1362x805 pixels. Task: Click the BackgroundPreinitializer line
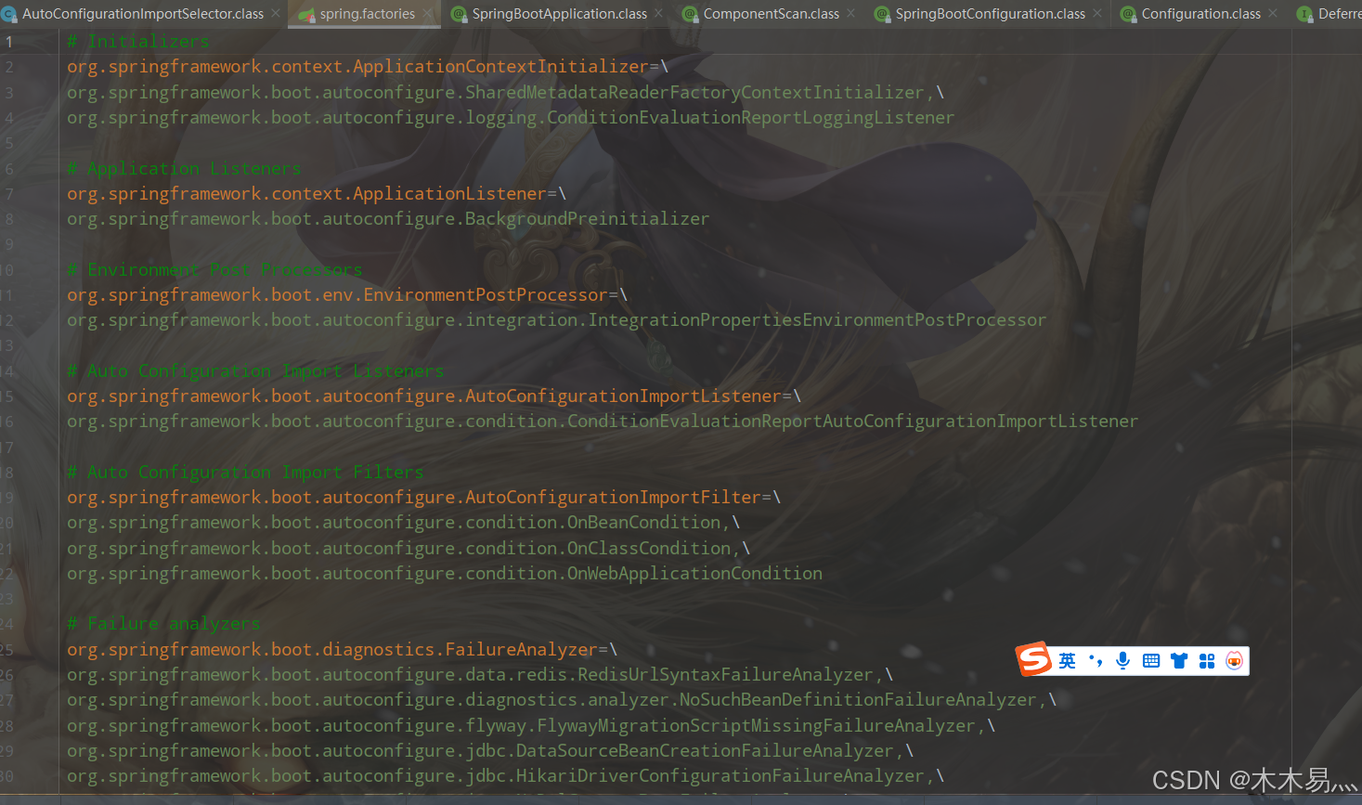point(388,219)
